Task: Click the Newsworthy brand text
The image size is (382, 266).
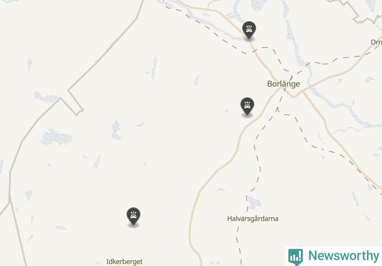Action: (343, 256)
